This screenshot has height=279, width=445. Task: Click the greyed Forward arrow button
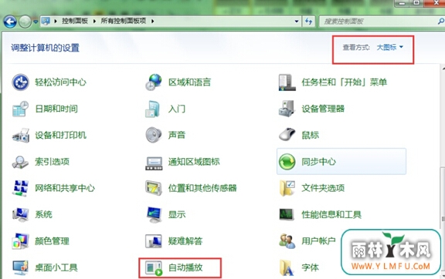point(25,22)
